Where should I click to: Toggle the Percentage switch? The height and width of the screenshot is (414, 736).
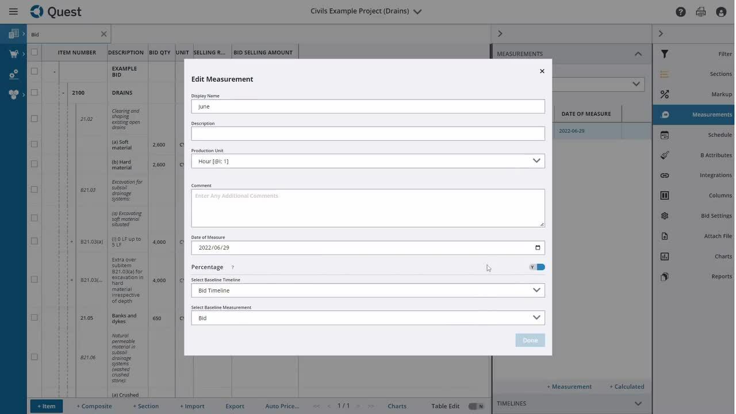click(537, 267)
